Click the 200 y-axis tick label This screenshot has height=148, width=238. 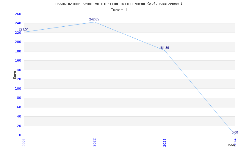coord(18,42)
